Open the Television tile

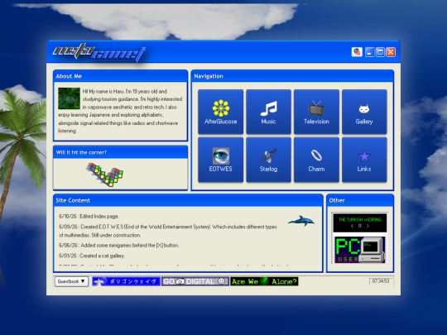(316, 112)
